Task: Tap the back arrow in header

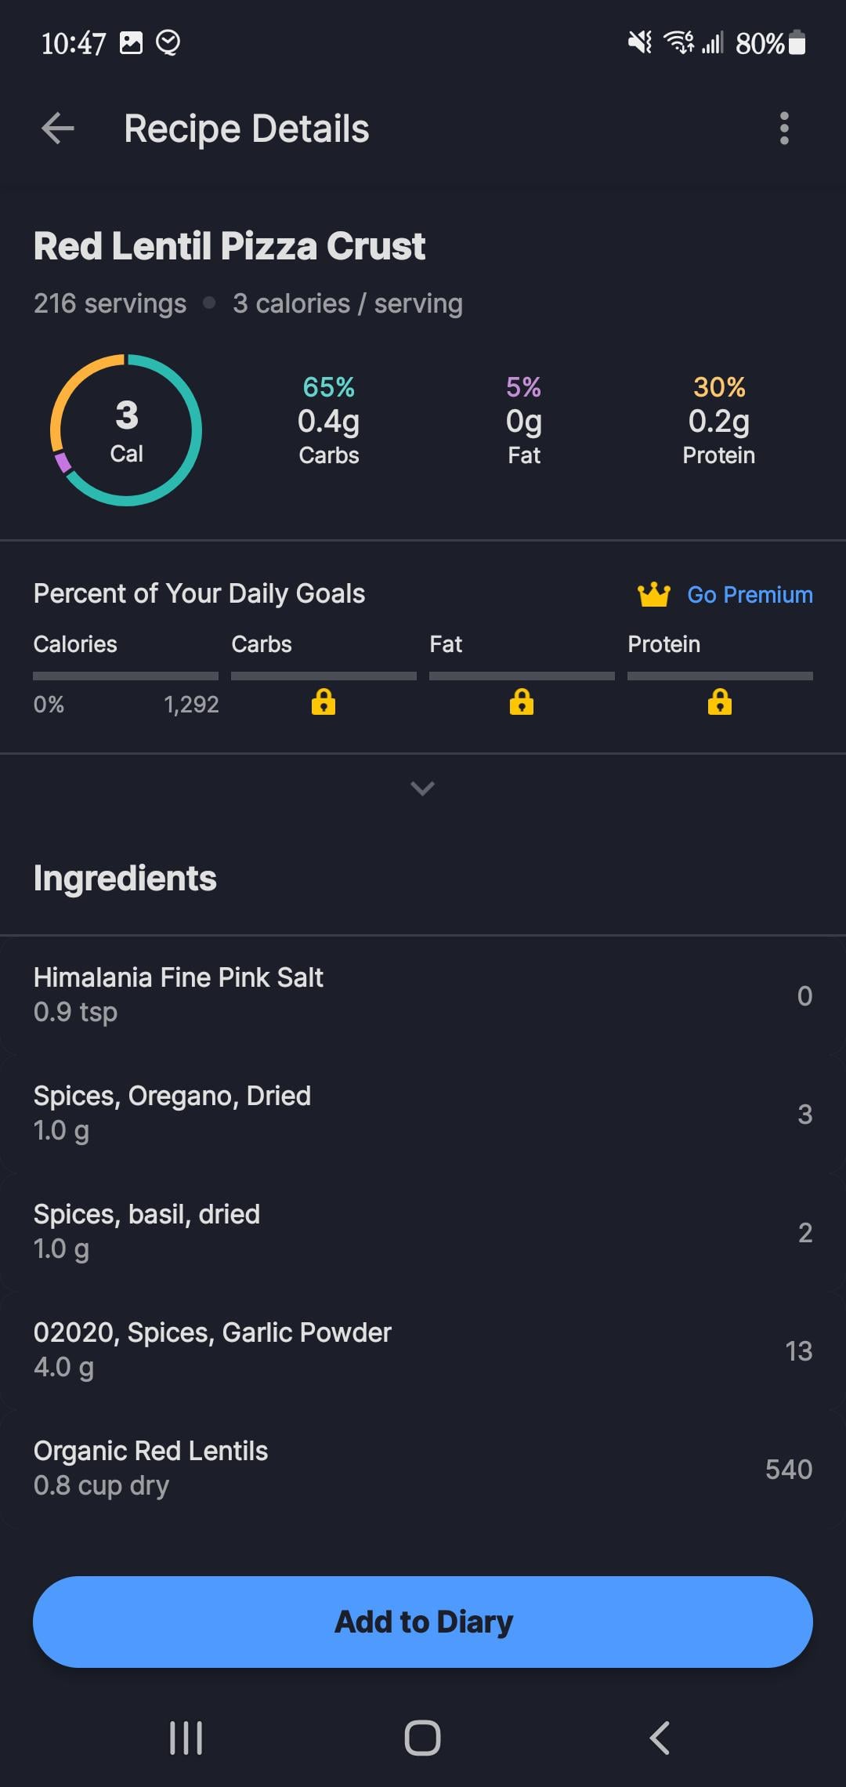Action: coord(58,129)
